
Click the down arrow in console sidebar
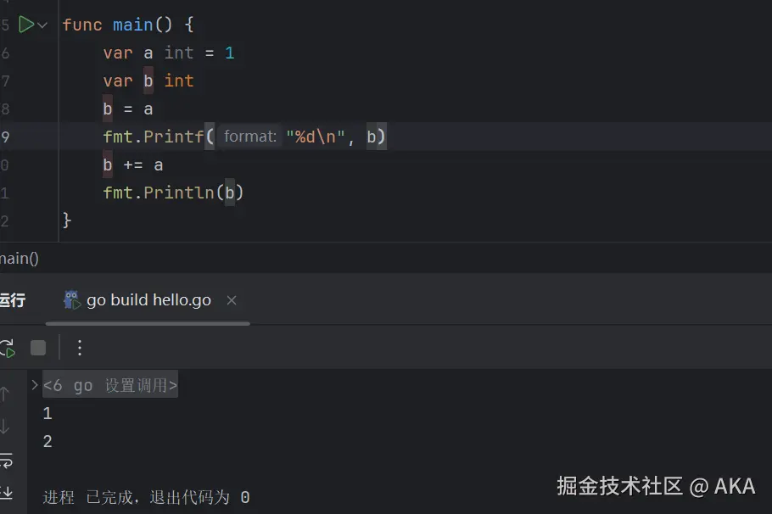click(x=5, y=427)
